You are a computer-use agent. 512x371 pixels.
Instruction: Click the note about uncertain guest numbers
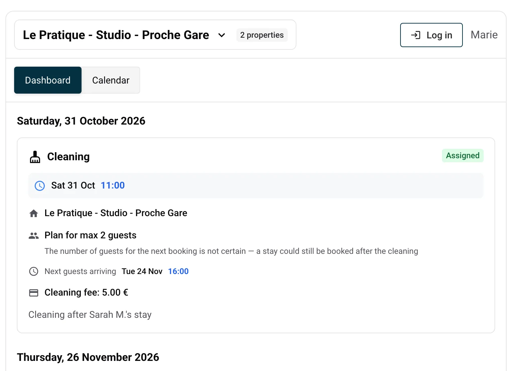pyautogui.click(x=231, y=251)
